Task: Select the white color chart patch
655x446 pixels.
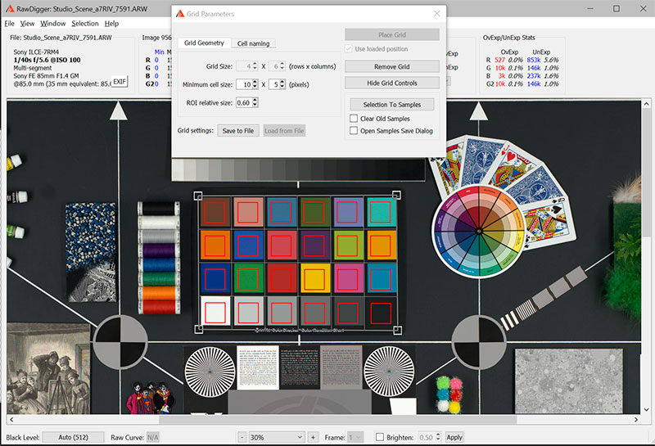Action: 215,311
